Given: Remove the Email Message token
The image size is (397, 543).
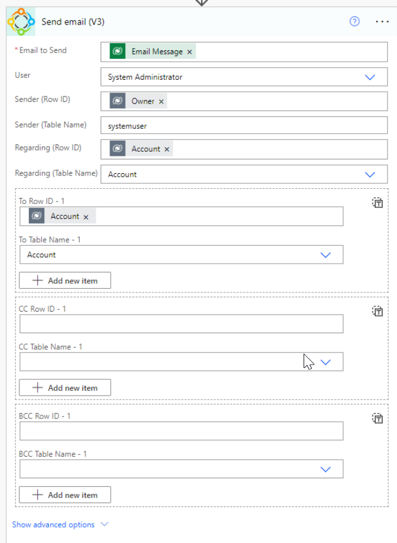Looking at the screenshot, I should pyautogui.click(x=190, y=52).
